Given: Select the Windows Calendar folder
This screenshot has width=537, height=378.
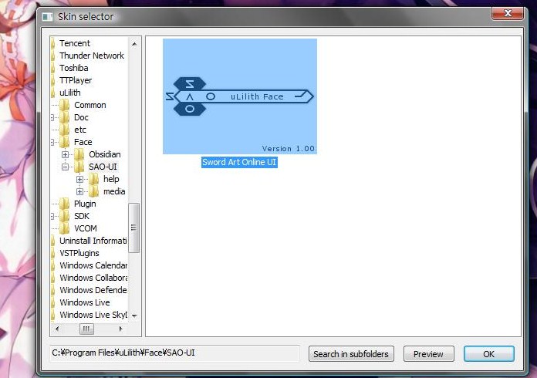Looking at the screenshot, I should pyautogui.click(x=93, y=265).
